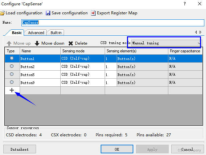Image resolution: width=206 pixels, height=155 pixels.
Task: Click Button9 finger capacitance N/A cell
Action: (x=185, y=82)
